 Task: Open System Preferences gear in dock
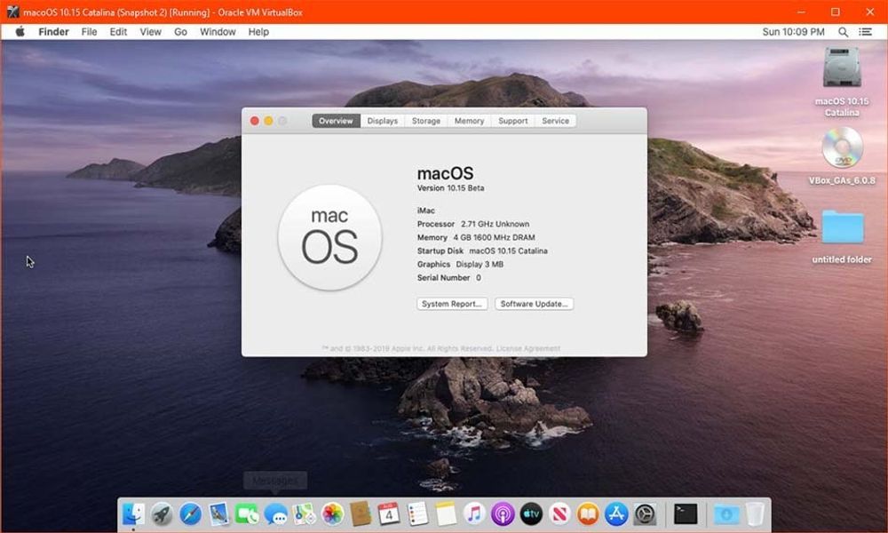645,514
